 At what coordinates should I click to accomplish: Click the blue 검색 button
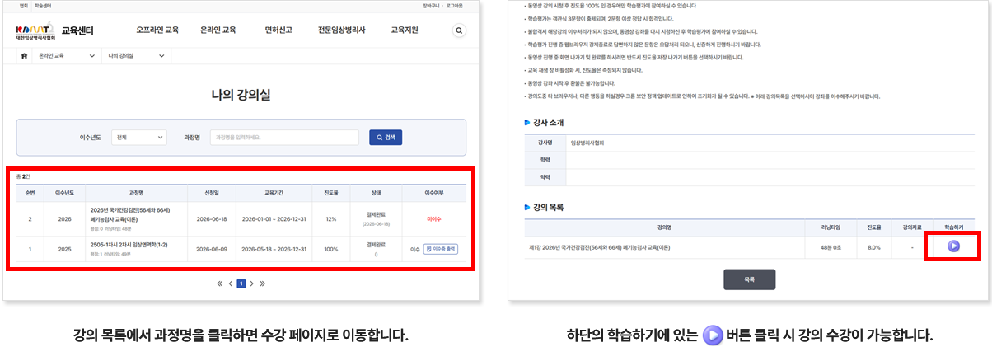386,138
